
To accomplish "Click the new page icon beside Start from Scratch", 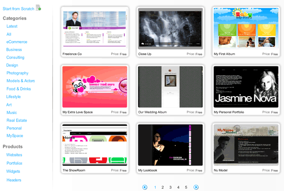I will coord(38,8).
